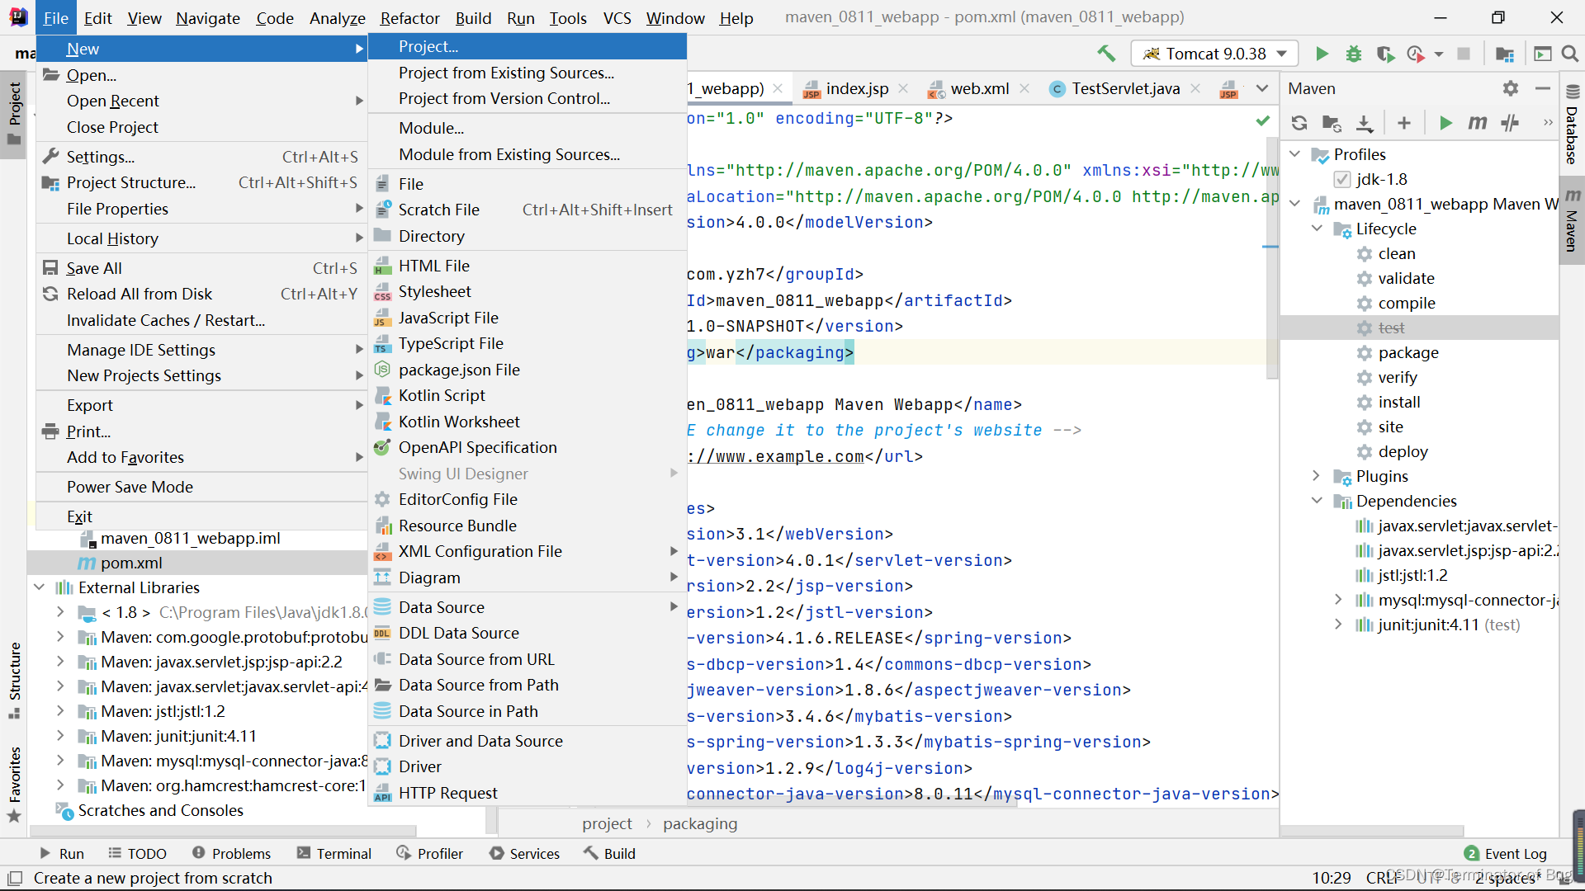
Task: Collapse the Lifecycle node in Maven
Action: click(x=1317, y=229)
